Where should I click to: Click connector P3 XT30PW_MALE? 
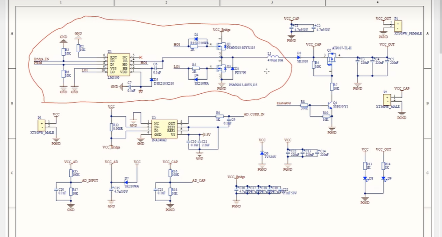(x=42, y=125)
